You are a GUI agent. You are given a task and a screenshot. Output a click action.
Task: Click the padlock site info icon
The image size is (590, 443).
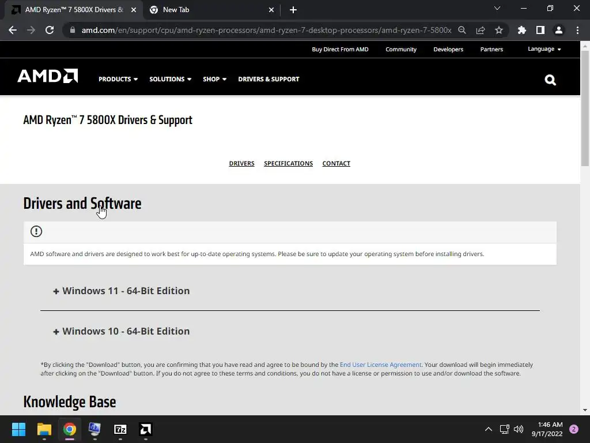73,30
